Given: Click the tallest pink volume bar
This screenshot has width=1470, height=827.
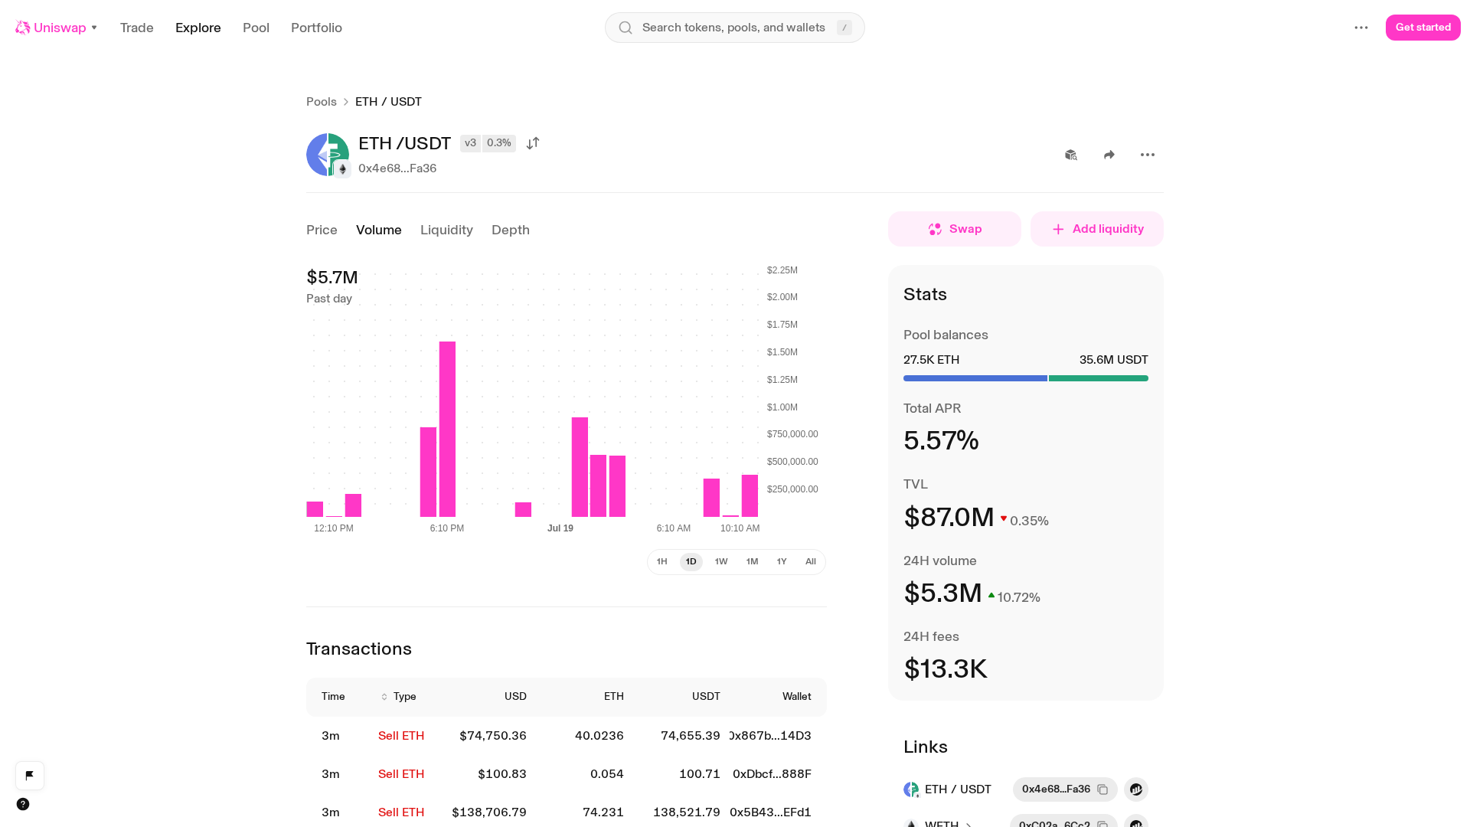Looking at the screenshot, I should tap(447, 429).
